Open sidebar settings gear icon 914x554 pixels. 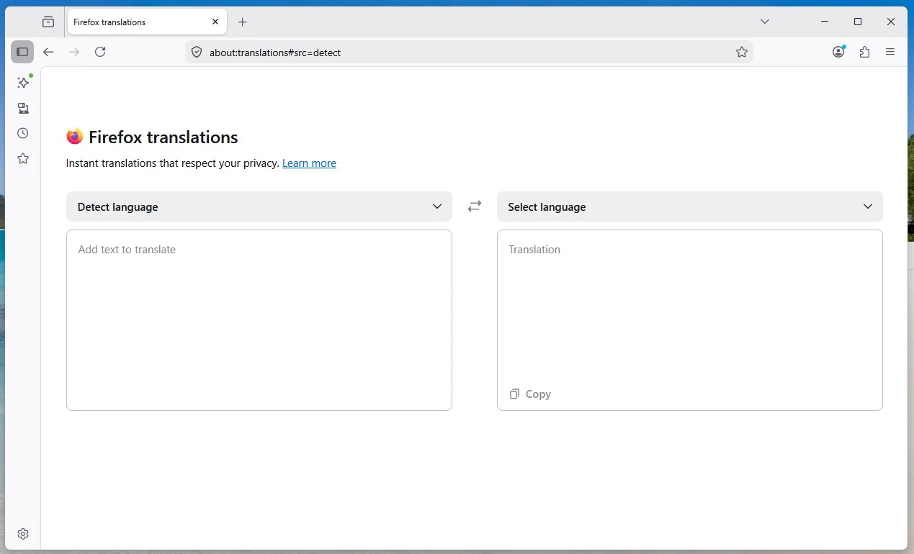click(x=23, y=534)
